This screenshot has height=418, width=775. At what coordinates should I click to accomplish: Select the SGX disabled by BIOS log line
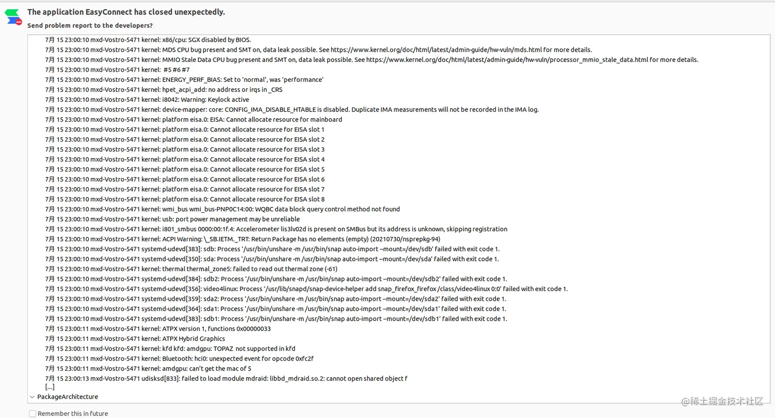click(x=148, y=39)
